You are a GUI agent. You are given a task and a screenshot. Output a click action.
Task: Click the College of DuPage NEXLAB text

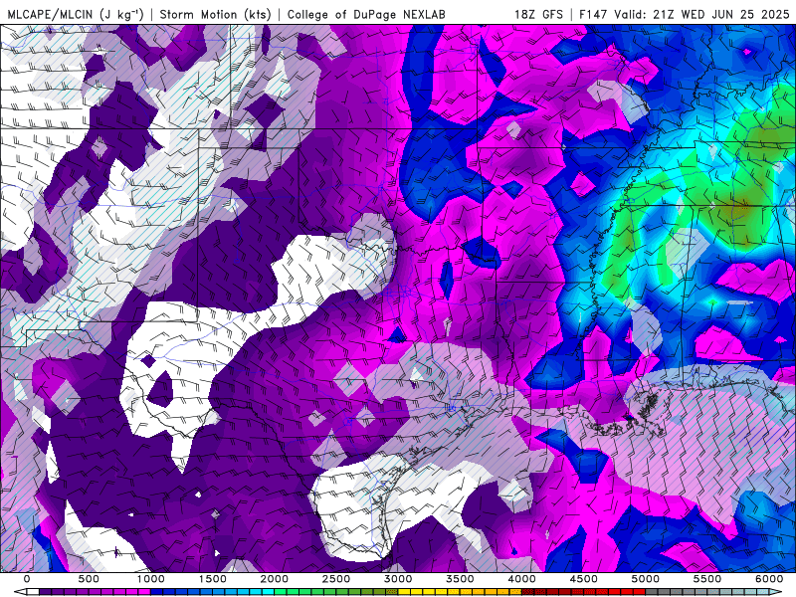tap(366, 14)
